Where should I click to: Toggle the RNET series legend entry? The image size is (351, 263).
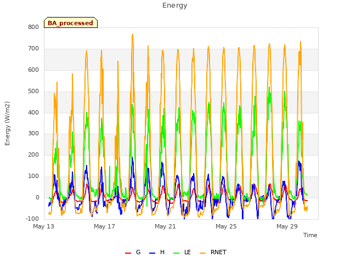click(213, 252)
